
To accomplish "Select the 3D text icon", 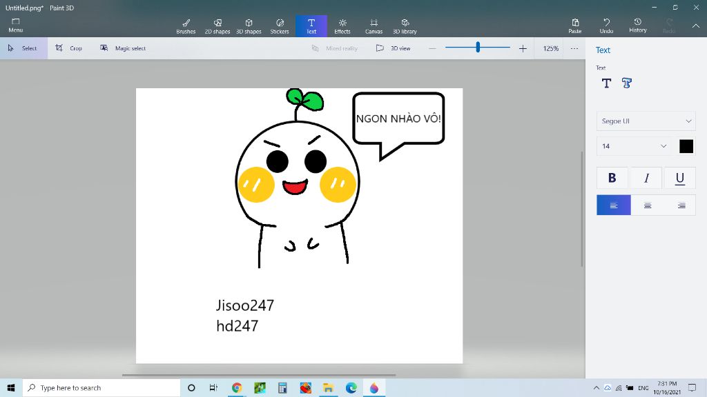I will pyautogui.click(x=627, y=83).
